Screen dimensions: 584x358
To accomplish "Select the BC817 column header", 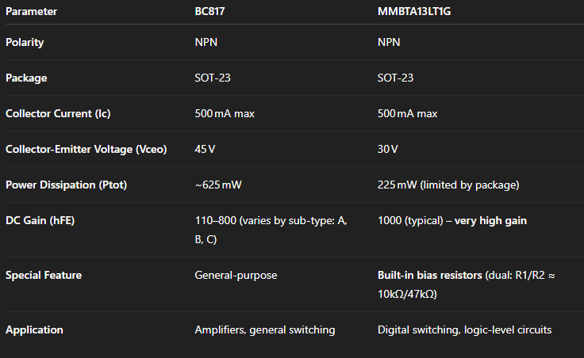I will click(209, 12).
